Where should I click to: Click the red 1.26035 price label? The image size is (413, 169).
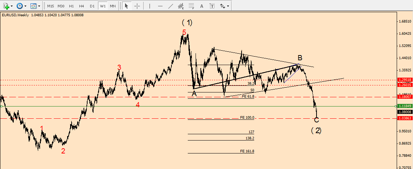coord(404,85)
